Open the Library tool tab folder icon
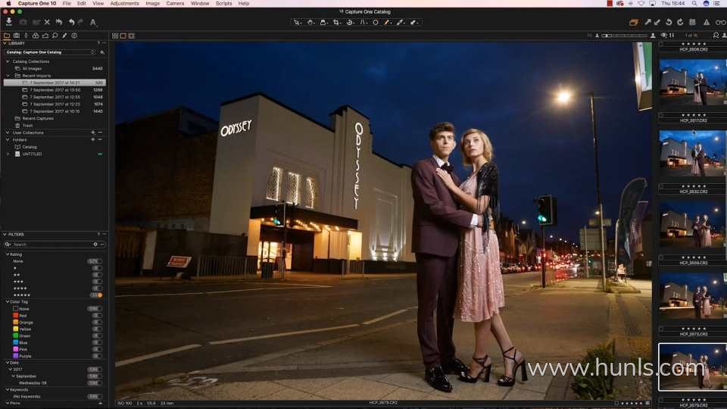 tap(7, 36)
